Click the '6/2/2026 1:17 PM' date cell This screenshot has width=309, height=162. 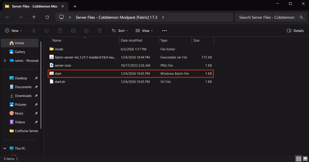click(133, 49)
